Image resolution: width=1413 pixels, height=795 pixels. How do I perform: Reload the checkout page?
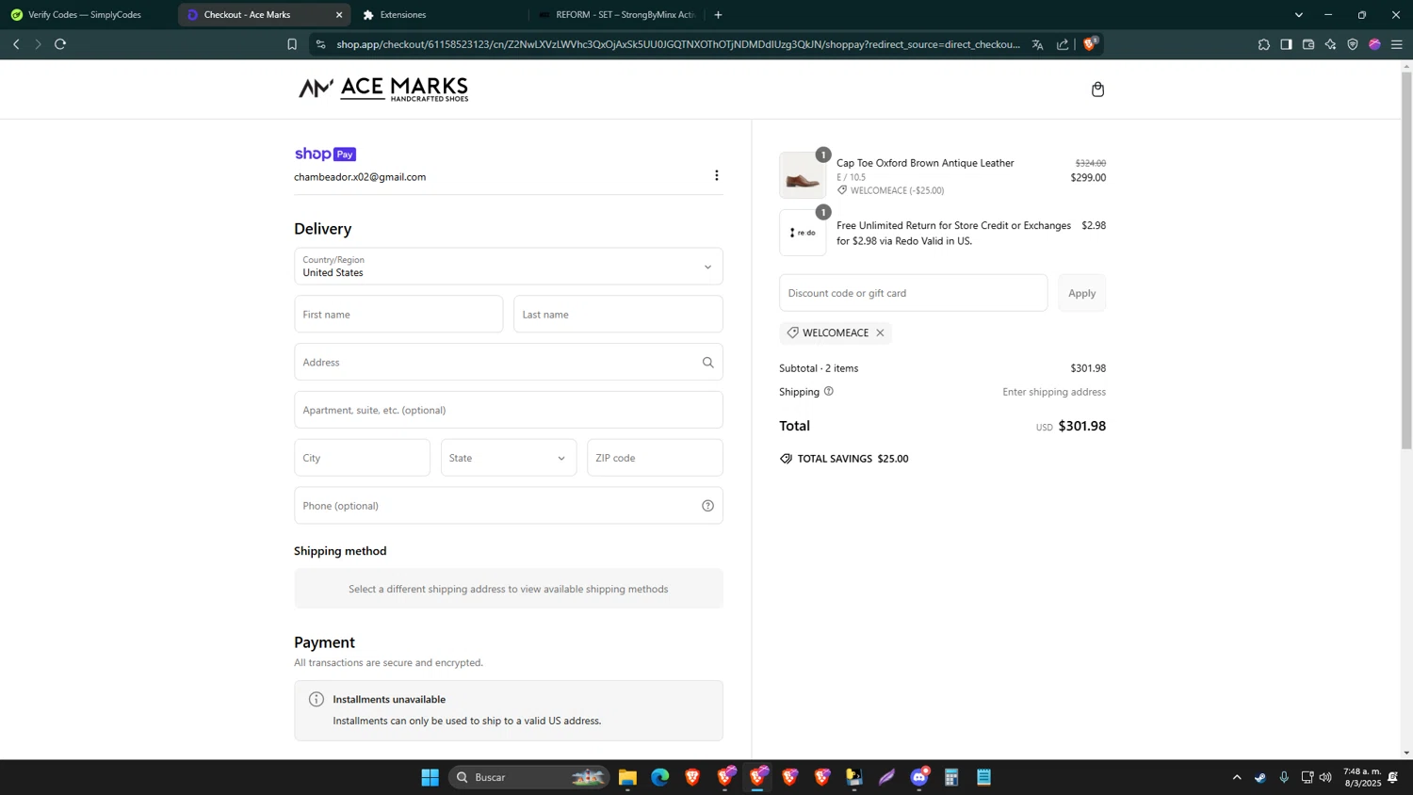(x=60, y=44)
